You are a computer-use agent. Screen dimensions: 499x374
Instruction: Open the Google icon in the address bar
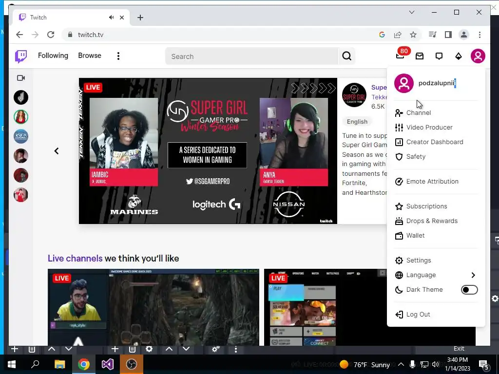coord(382,35)
